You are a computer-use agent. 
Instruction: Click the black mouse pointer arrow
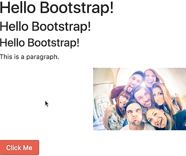click(47, 104)
